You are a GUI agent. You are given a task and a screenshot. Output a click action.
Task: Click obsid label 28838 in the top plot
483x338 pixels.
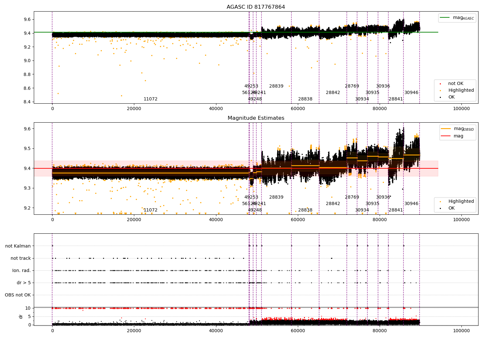[305, 99]
